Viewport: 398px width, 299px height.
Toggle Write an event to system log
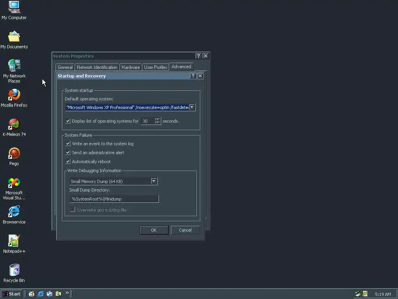tap(68, 144)
